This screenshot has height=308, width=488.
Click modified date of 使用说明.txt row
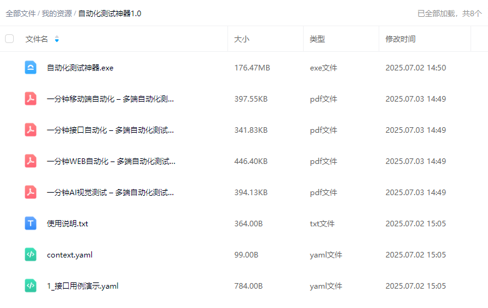tap(416, 224)
